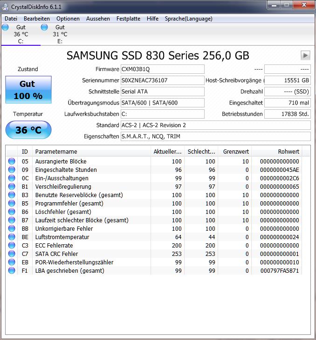Open the Festplatte menu
This screenshot has width=316, height=340.
coord(128,19)
